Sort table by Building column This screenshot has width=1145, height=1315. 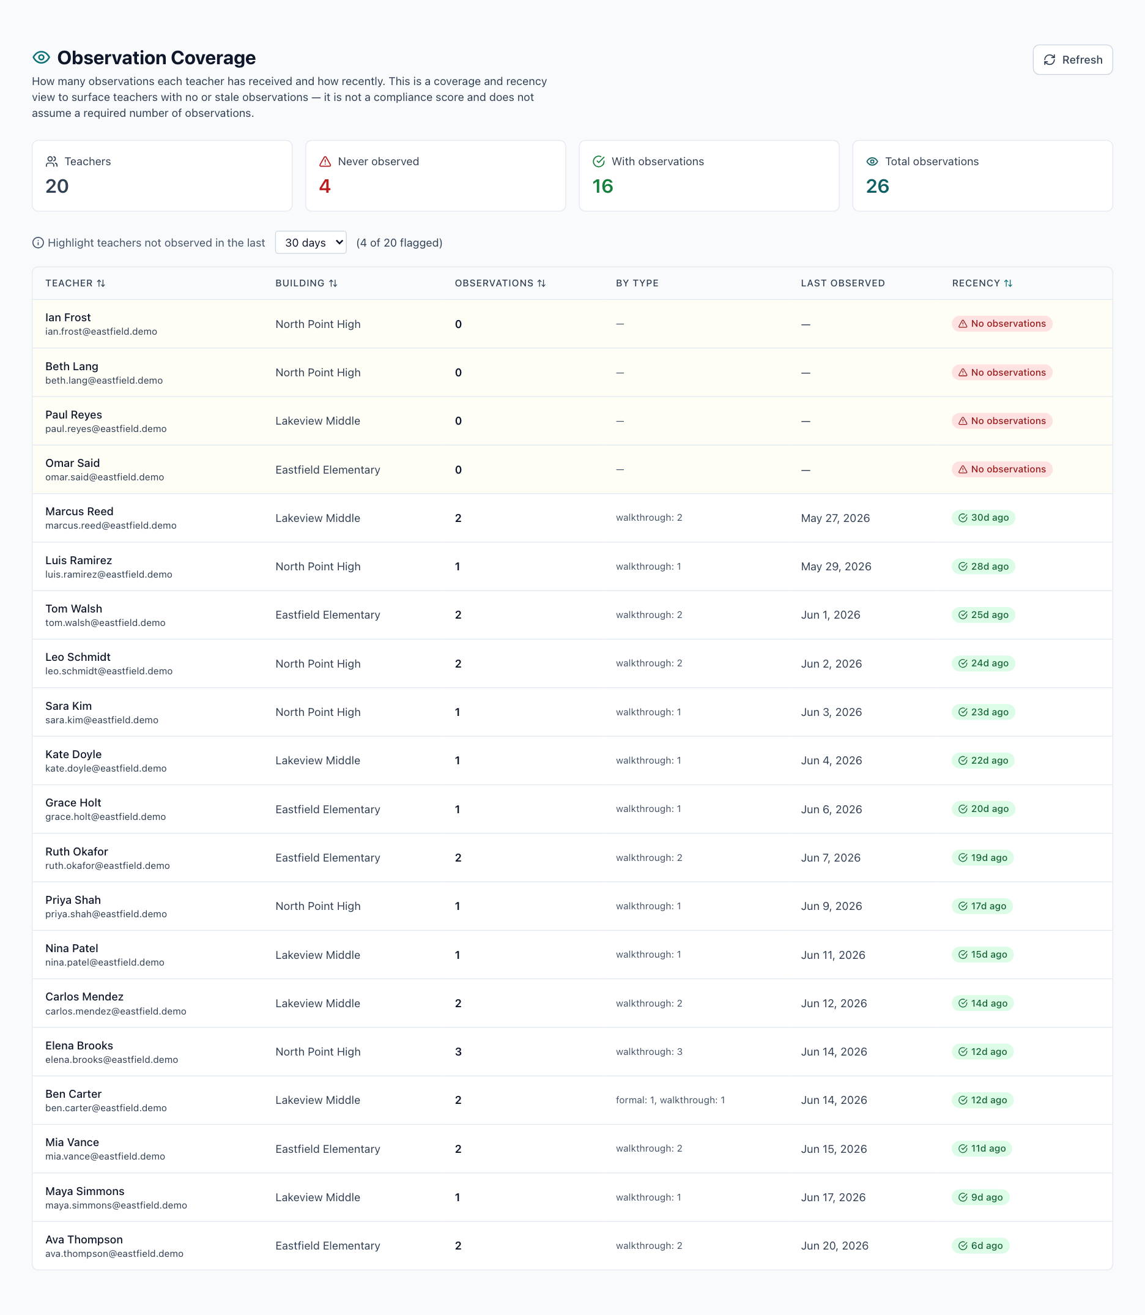(306, 283)
